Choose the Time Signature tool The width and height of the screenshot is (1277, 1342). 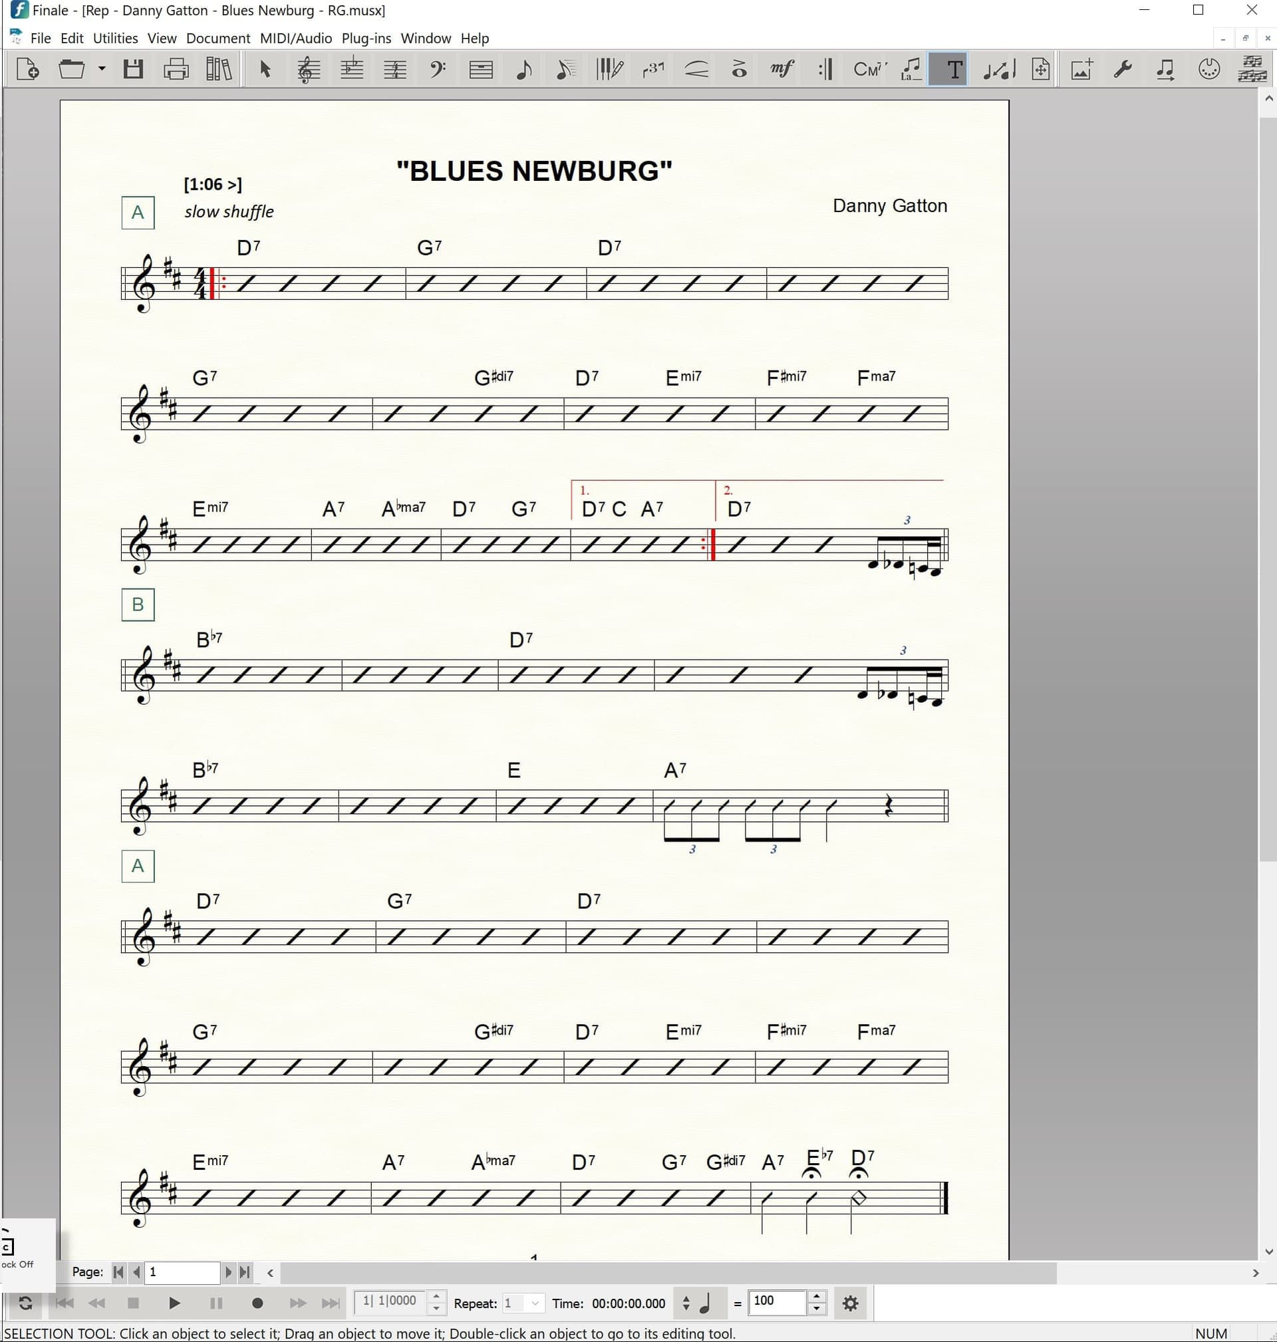[395, 69]
